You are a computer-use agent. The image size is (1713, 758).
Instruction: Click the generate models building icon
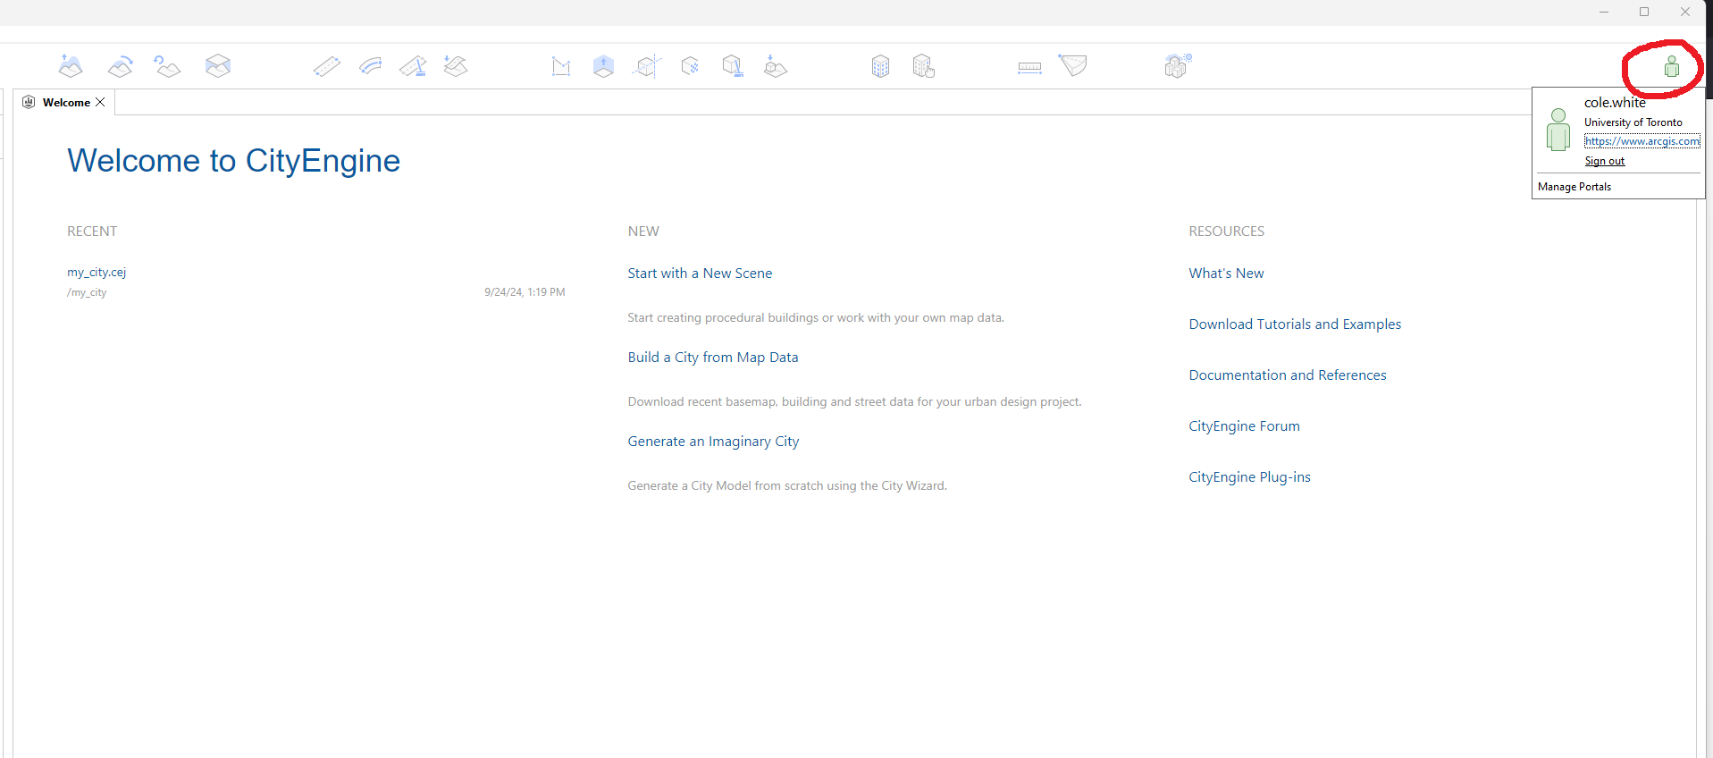pyautogui.click(x=880, y=66)
